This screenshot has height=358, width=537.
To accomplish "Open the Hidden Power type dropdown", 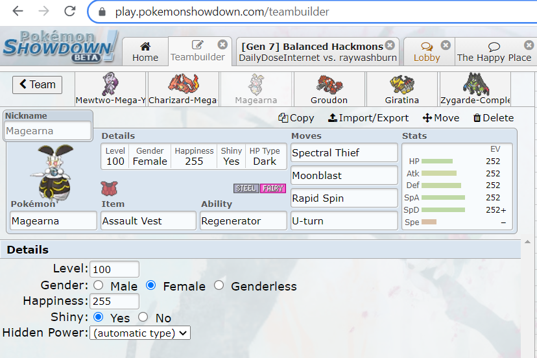I will pyautogui.click(x=141, y=333).
